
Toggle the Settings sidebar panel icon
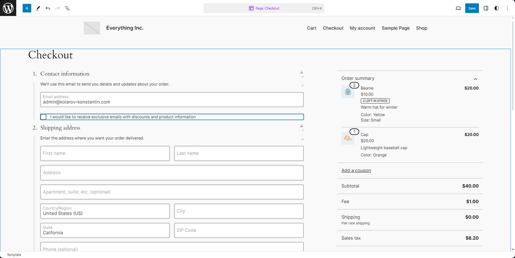[486, 8]
